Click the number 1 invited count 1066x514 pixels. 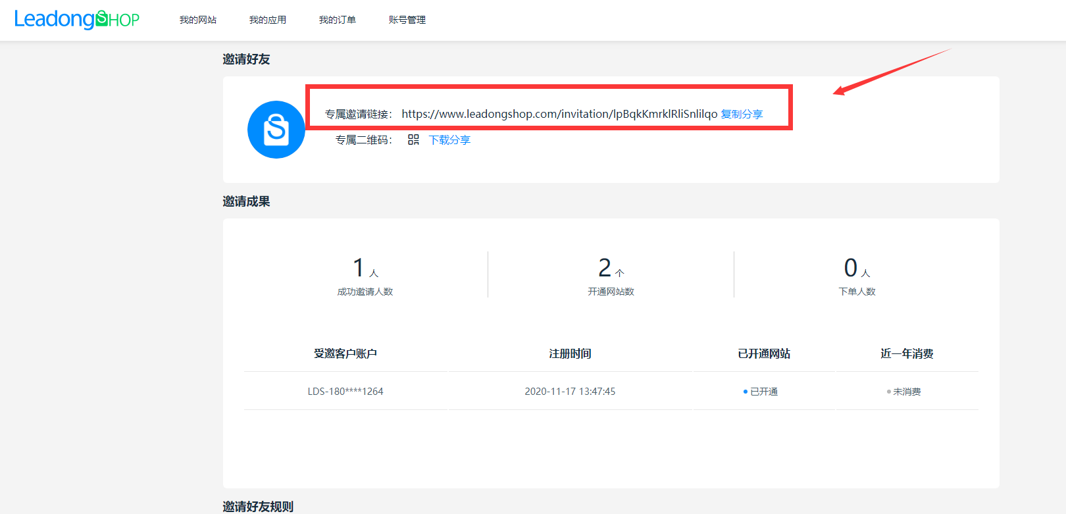[x=359, y=268]
